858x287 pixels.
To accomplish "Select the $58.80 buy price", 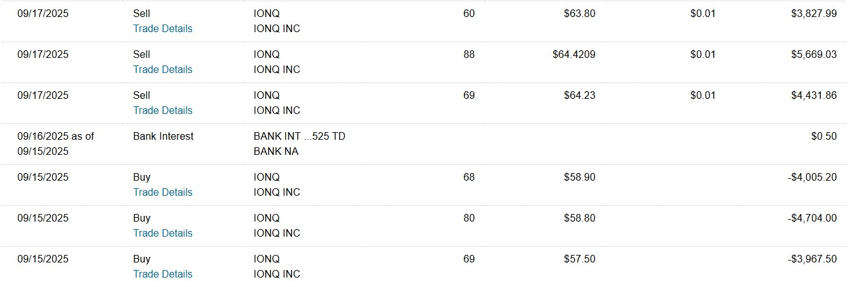I will (580, 218).
